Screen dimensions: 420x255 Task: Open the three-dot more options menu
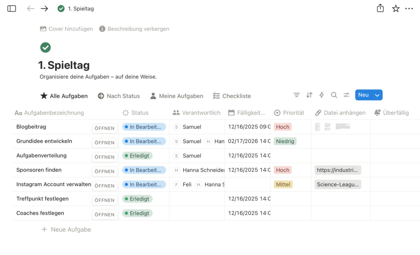coord(409,9)
